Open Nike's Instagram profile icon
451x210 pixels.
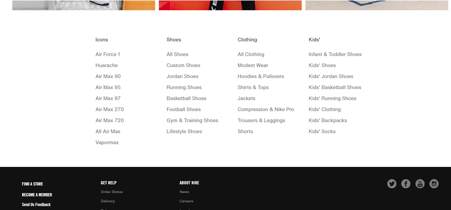click(434, 184)
